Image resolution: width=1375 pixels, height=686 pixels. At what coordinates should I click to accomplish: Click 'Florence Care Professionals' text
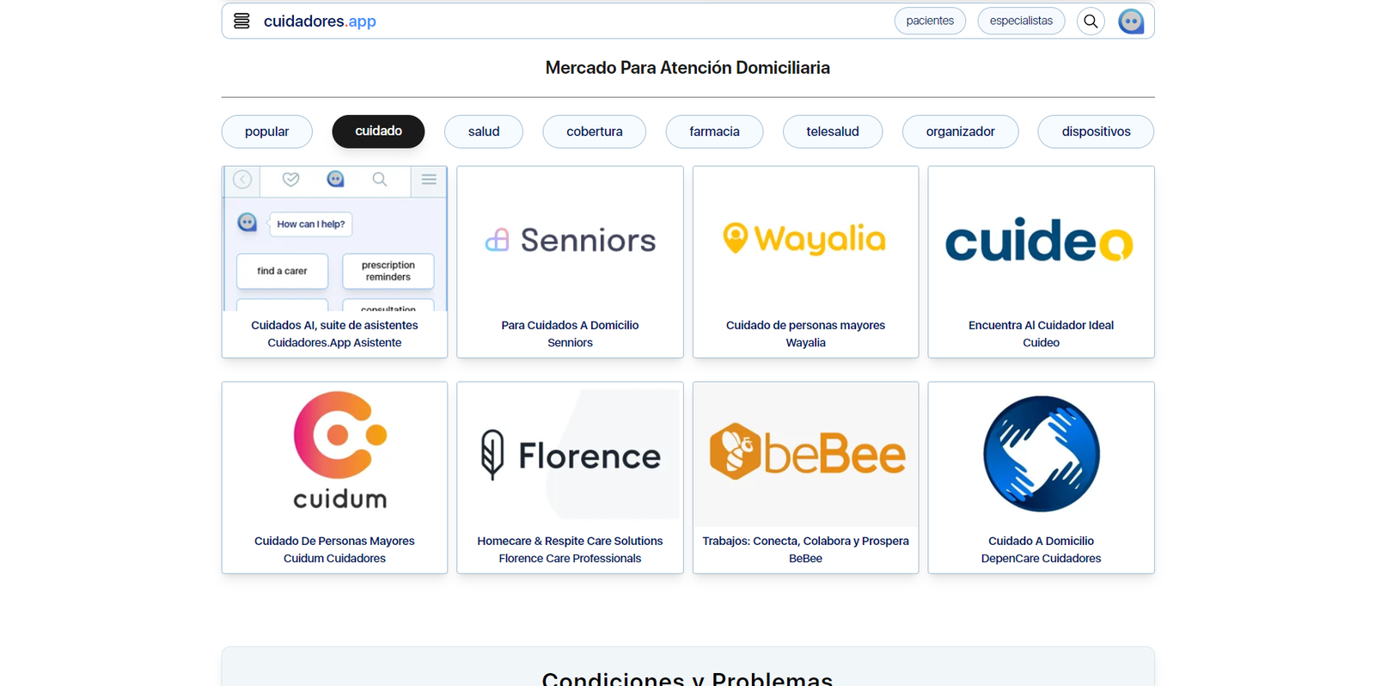pos(570,558)
